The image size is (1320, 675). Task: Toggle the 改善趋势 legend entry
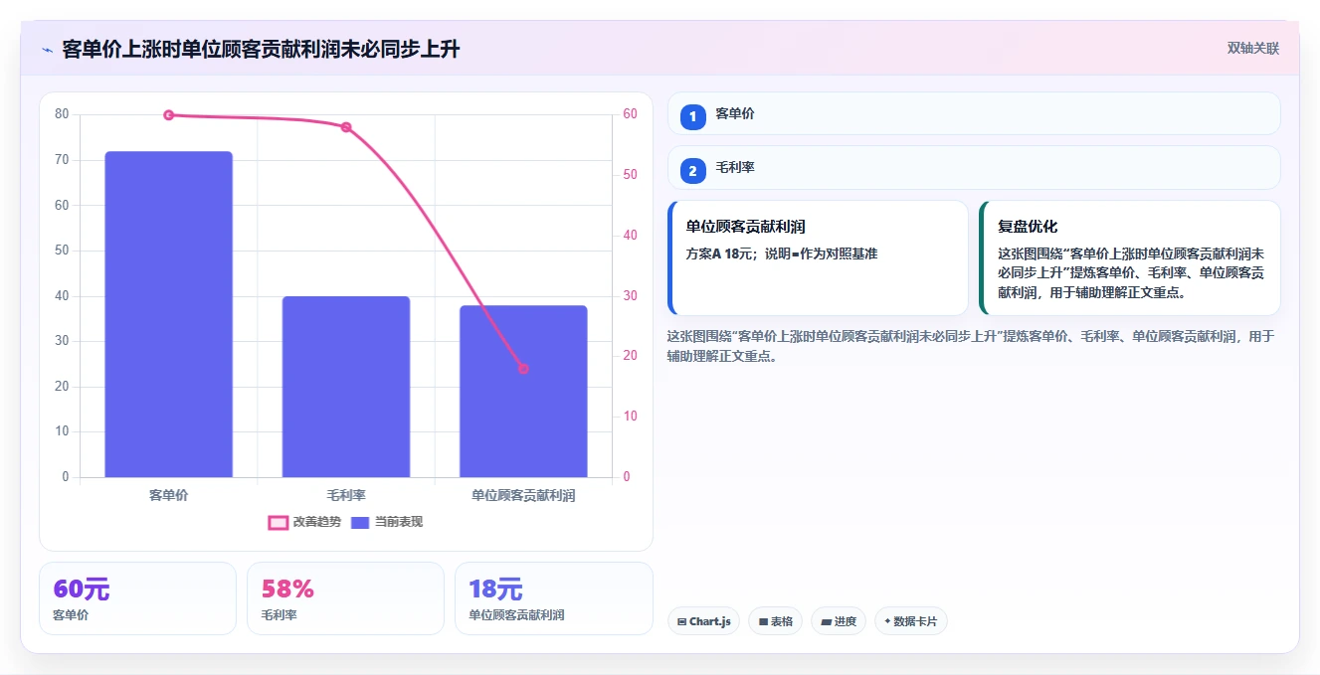tap(304, 522)
